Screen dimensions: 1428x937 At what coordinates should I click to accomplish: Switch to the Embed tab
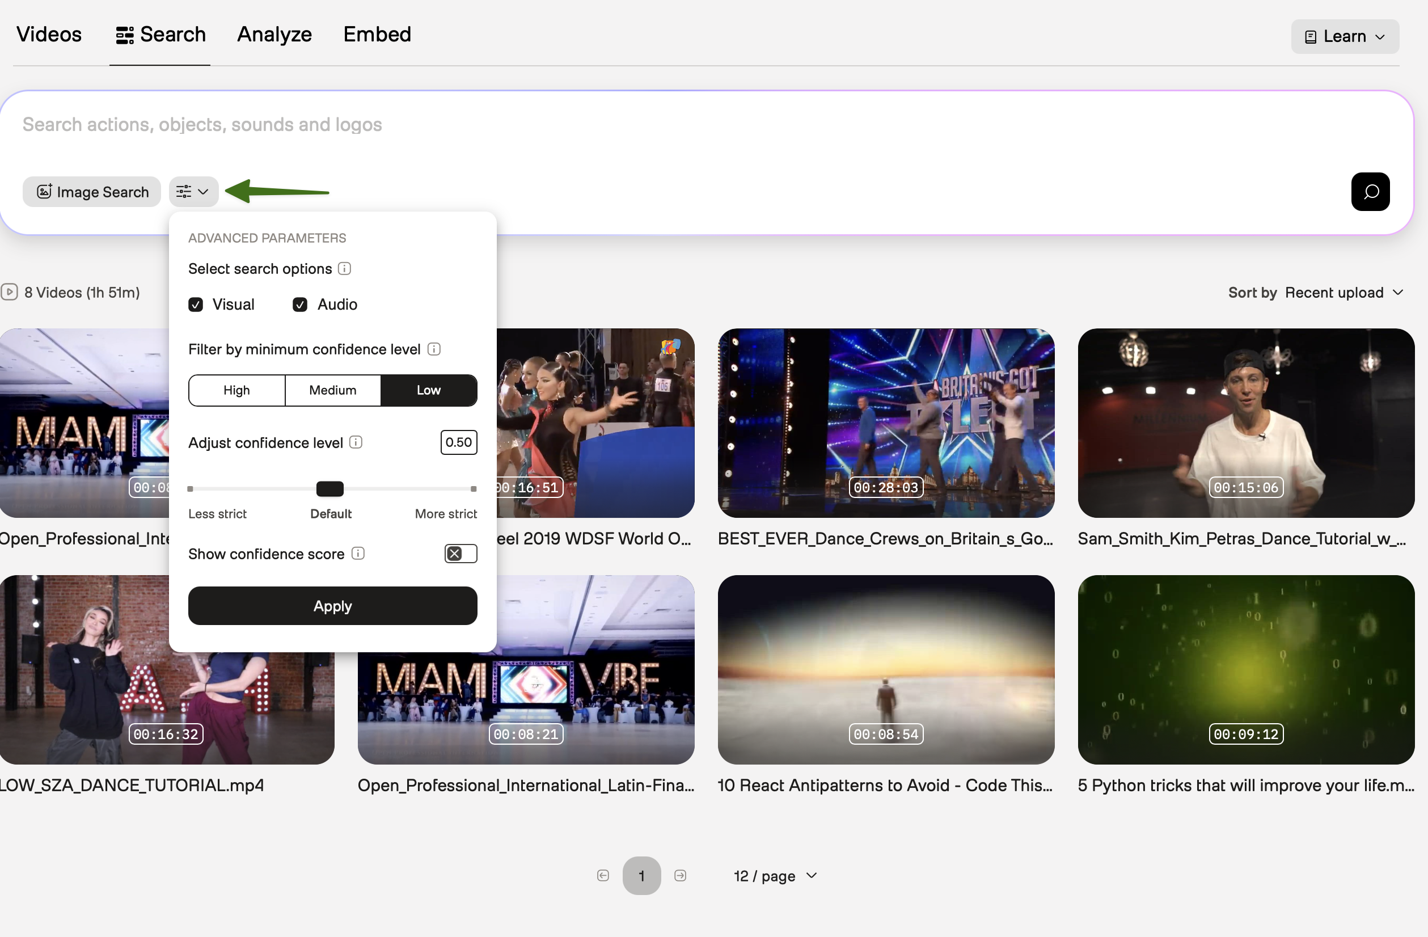(x=377, y=34)
